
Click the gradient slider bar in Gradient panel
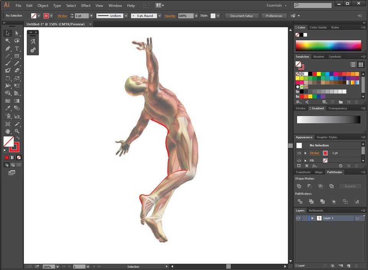pos(329,120)
